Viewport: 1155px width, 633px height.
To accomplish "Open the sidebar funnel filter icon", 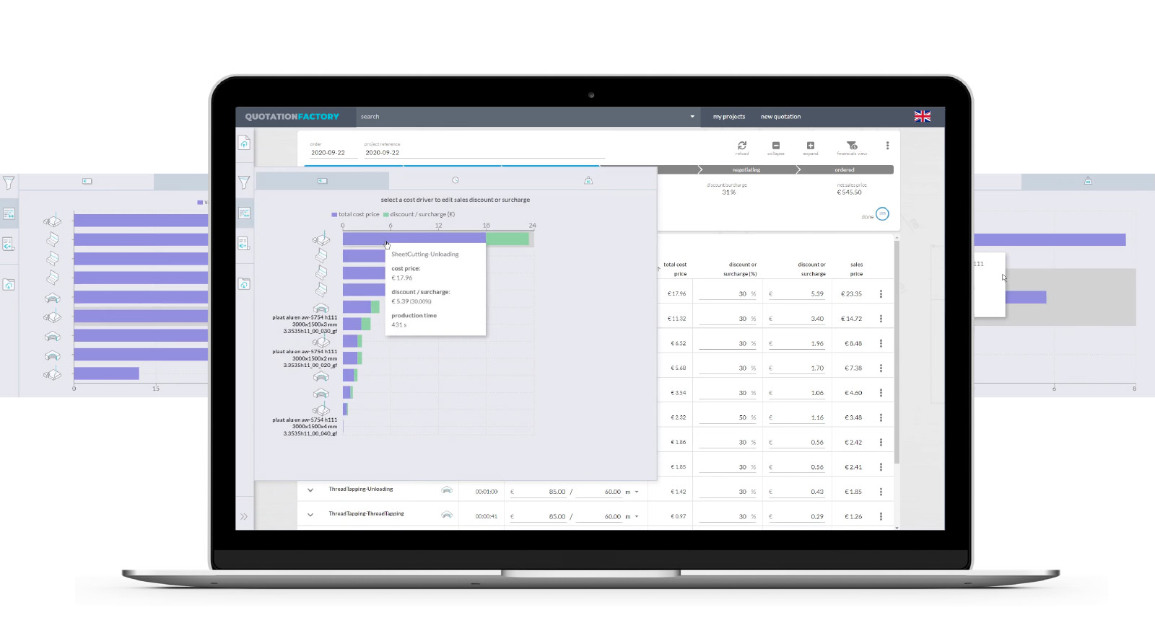I will pyautogui.click(x=244, y=182).
